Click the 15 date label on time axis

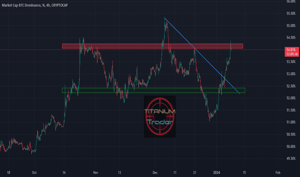tap(244, 172)
